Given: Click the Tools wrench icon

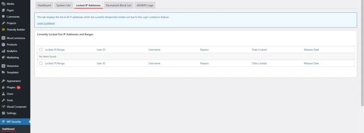Looking at the screenshot, I should click(3, 100).
